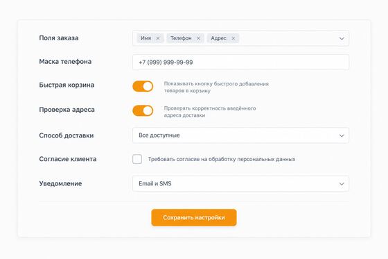The height and width of the screenshot is (259, 388).
Task: Click the Сохранить настройки button
Action: 194,217
